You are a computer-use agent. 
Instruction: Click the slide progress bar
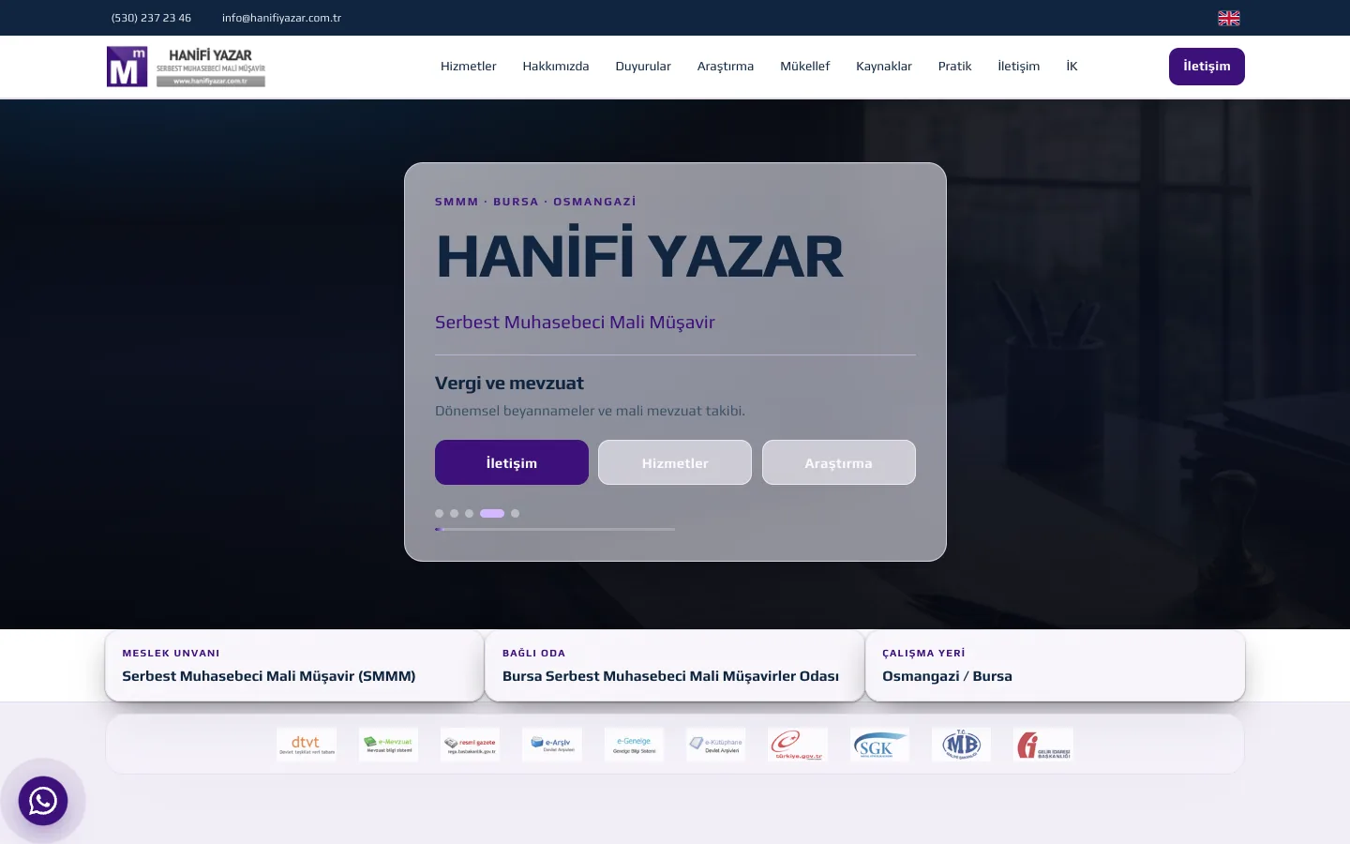(x=555, y=529)
